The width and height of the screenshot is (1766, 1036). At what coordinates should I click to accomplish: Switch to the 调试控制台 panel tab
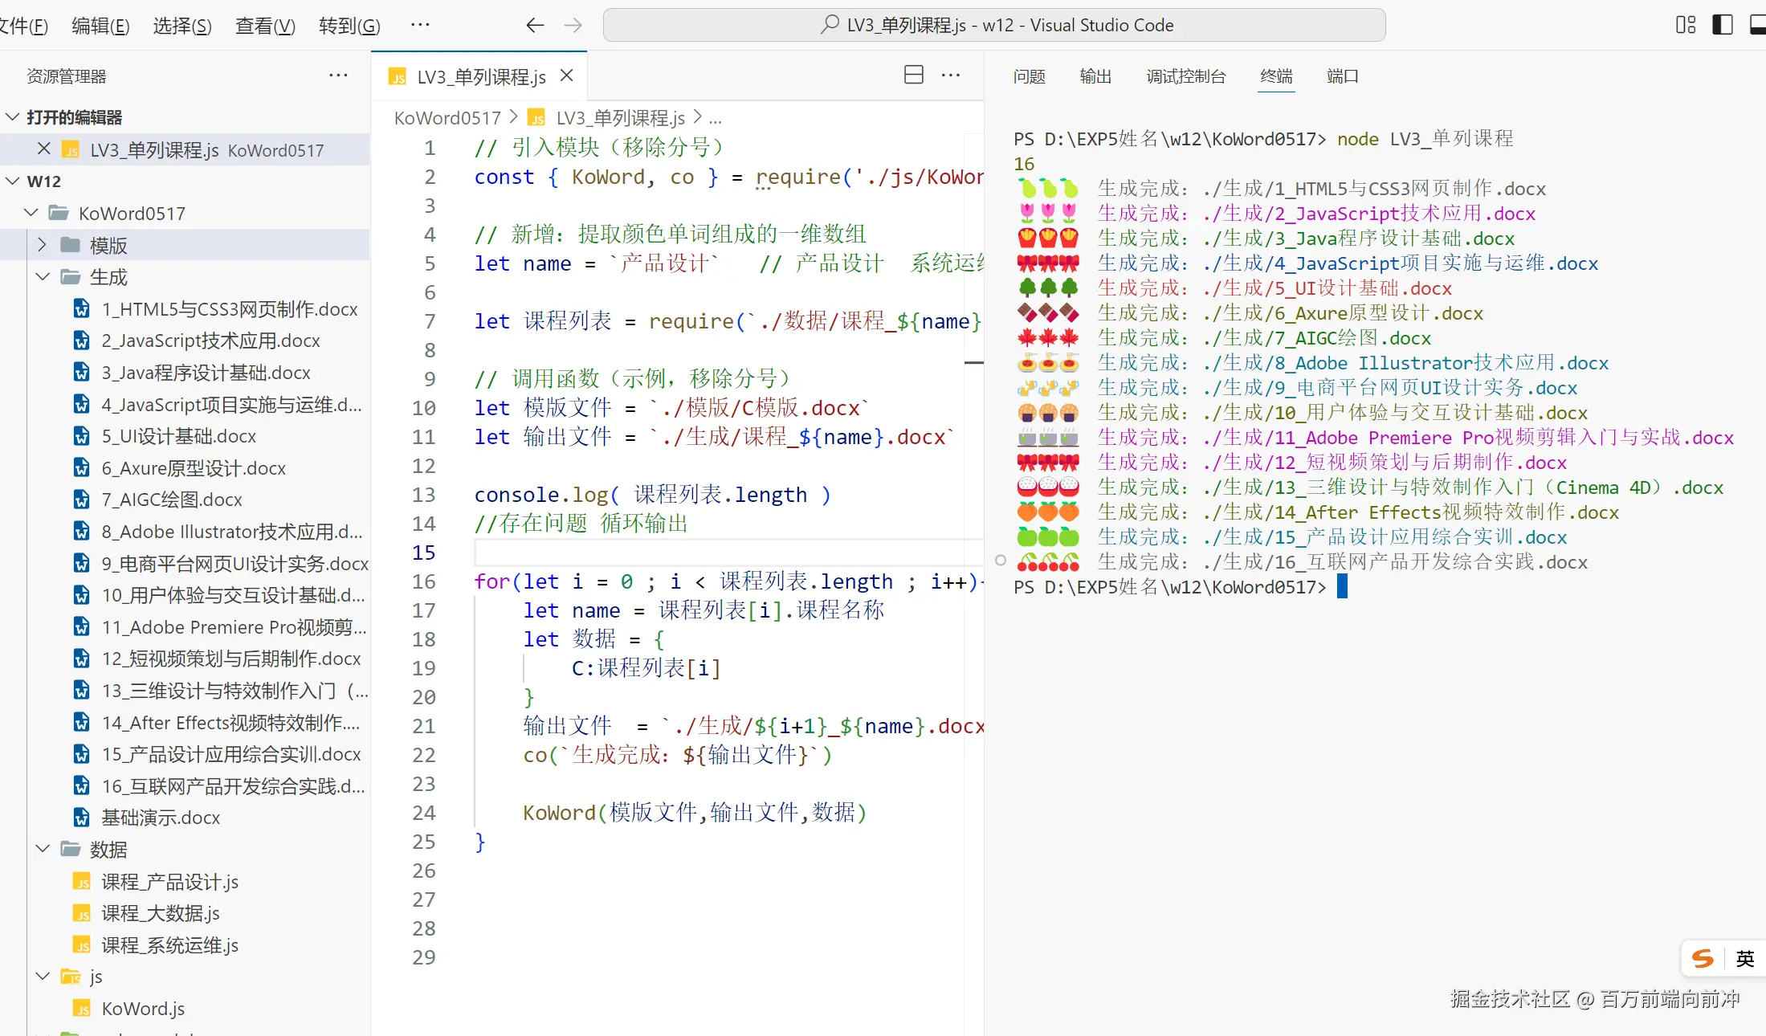1185,76
